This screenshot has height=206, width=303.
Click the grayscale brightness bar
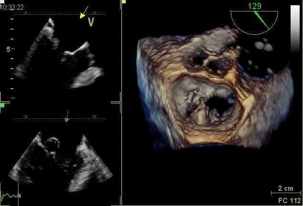(295, 29)
